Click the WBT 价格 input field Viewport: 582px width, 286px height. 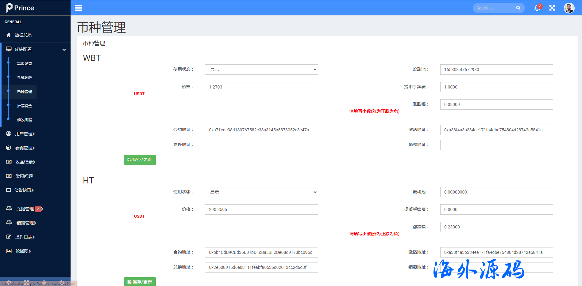click(261, 87)
